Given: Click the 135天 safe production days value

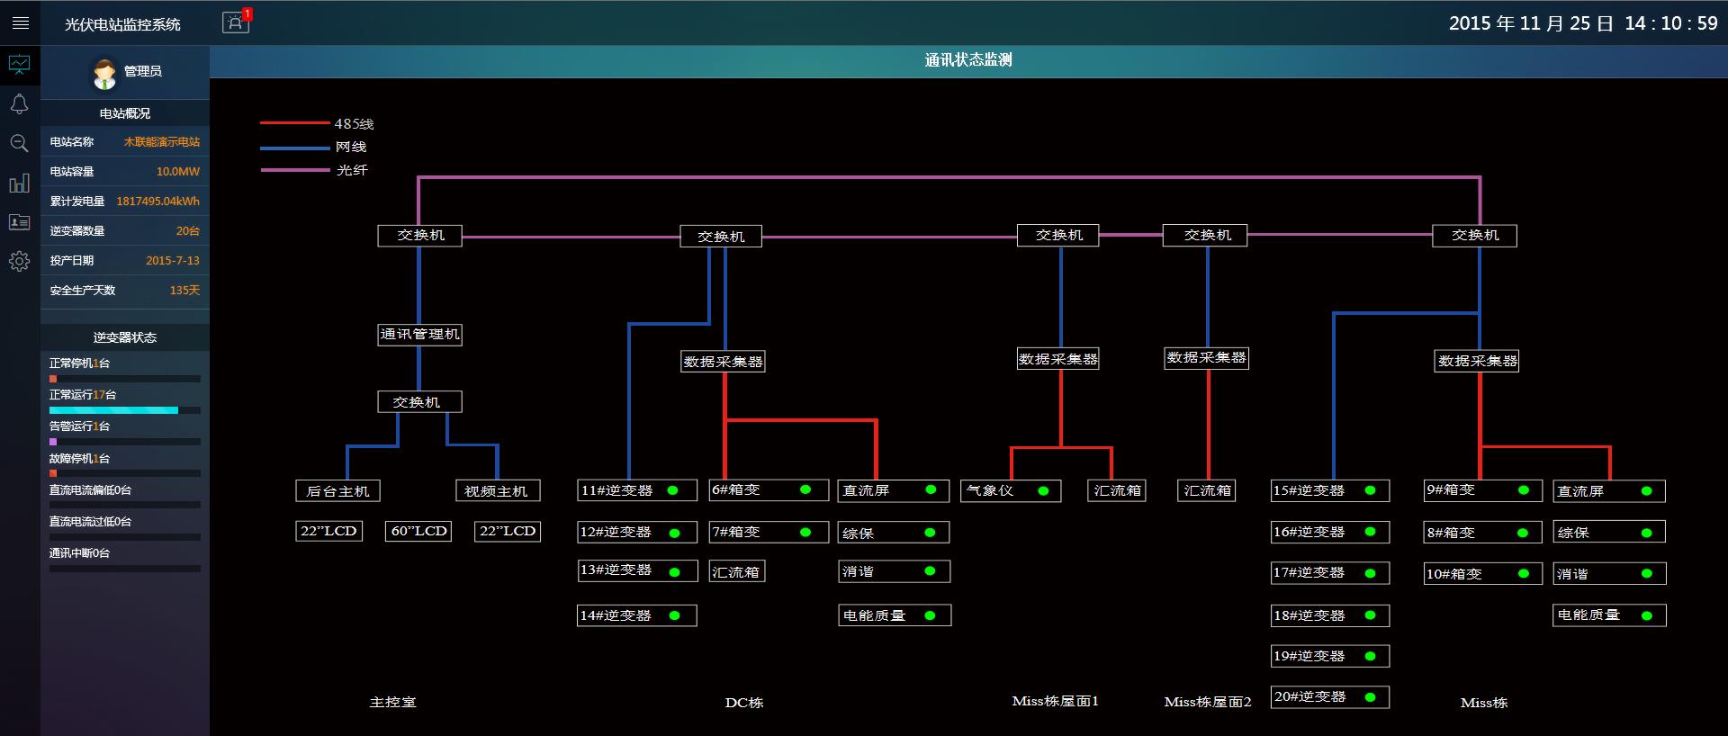Looking at the screenshot, I should coord(185,291).
